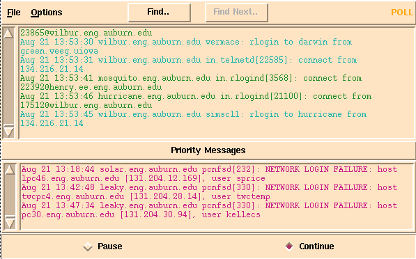This screenshot has height=259, width=416.
Task: Click the down arrow in the log pane scrollbar
Action: pyautogui.click(x=8, y=132)
